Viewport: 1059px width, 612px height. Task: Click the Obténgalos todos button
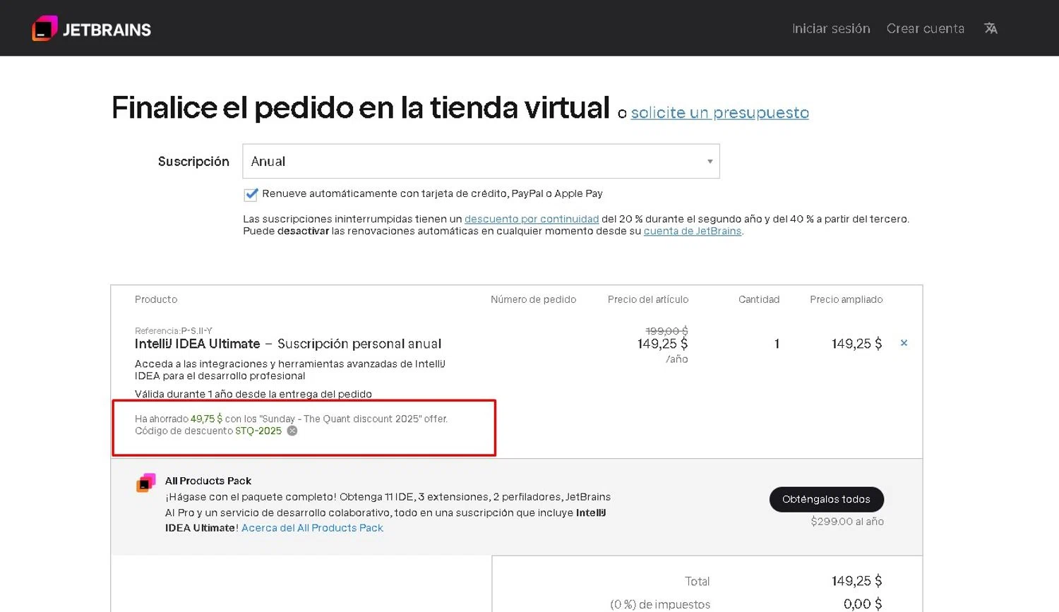[826, 499]
